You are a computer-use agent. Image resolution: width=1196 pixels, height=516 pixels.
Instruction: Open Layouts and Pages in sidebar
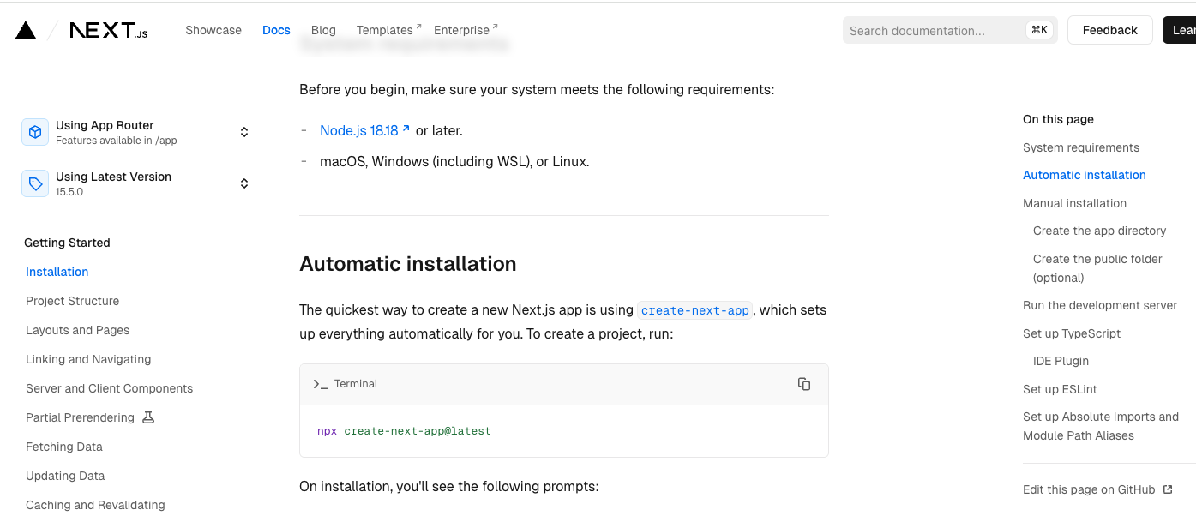(x=78, y=330)
